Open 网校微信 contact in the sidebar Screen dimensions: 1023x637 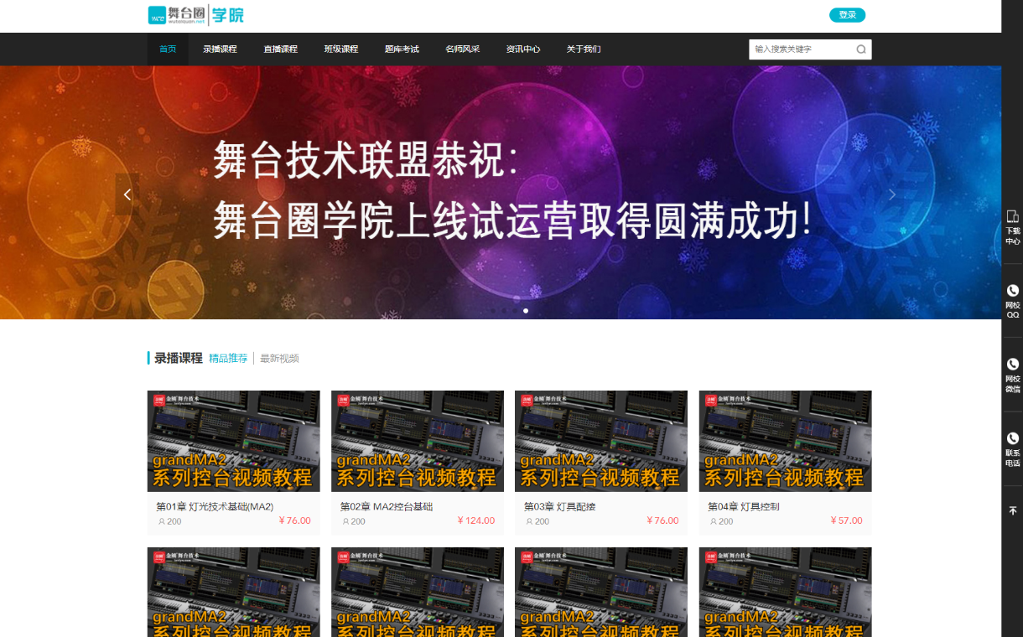1012,375
